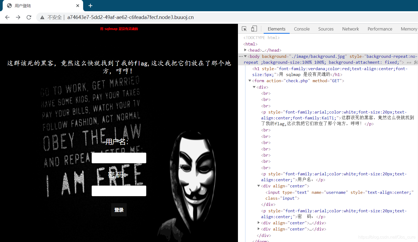The image size is (418, 242).
Task: Open a new browser tab
Action: coord(90,6)
